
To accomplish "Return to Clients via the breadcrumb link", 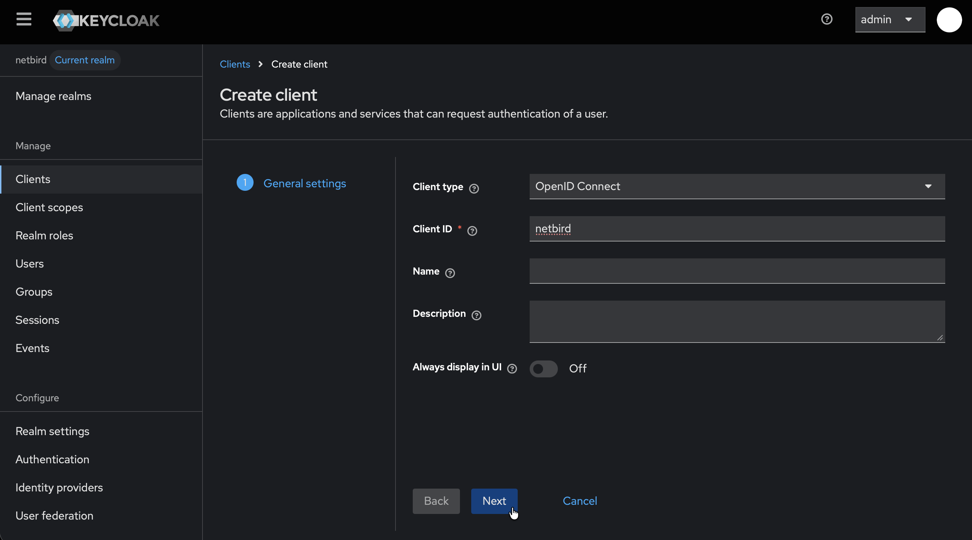I will (x=234, y=64).
